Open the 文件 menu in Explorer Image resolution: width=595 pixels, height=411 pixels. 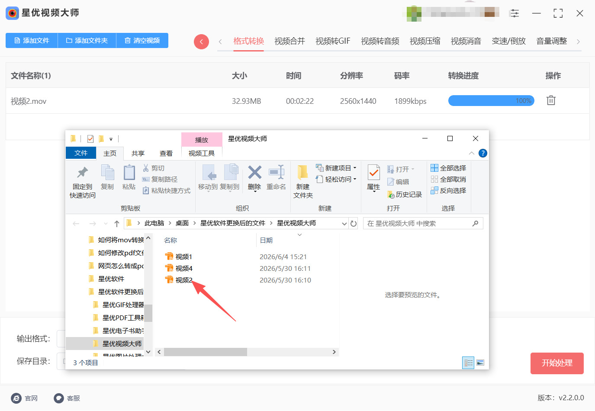pos(81,153)
